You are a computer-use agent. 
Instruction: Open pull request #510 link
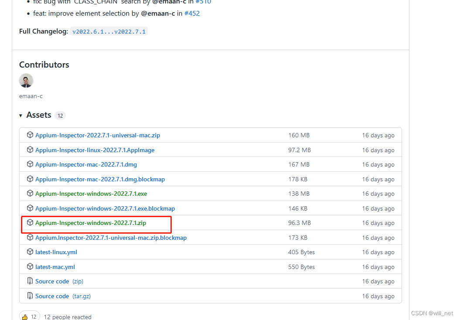tap(203, 2)
